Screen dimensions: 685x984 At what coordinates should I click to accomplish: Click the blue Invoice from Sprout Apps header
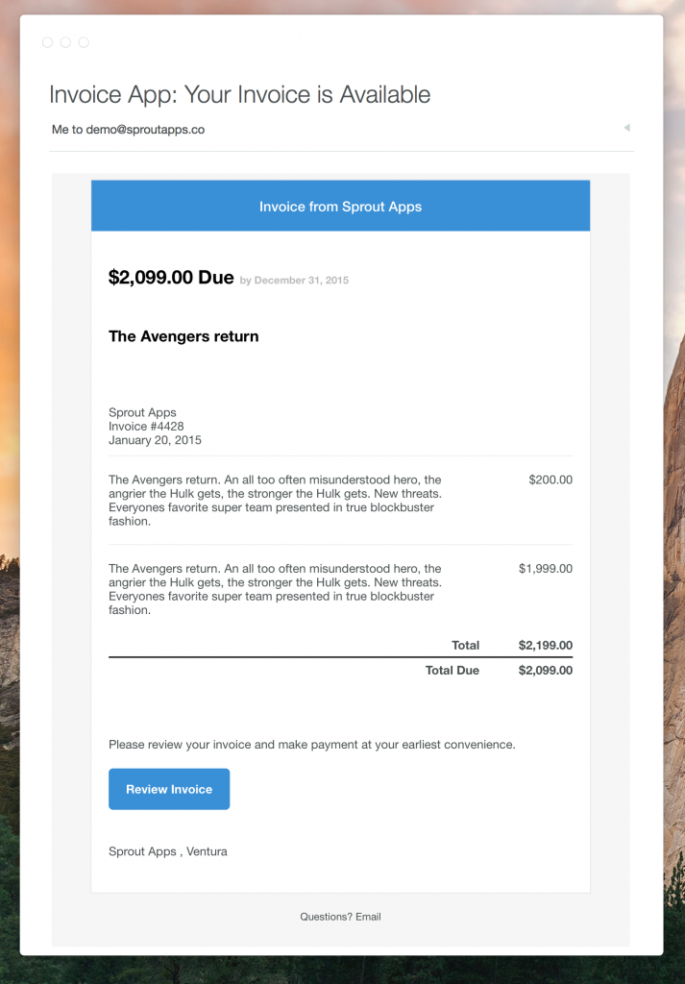tap(340, 205)
